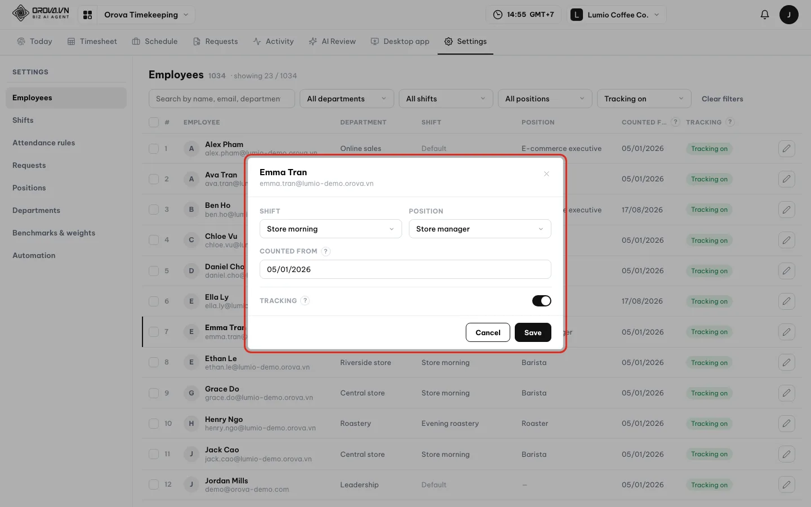811x507 pixels.
Task: Click help icon next to Tracking label in dialog
Action: [305, 301]
